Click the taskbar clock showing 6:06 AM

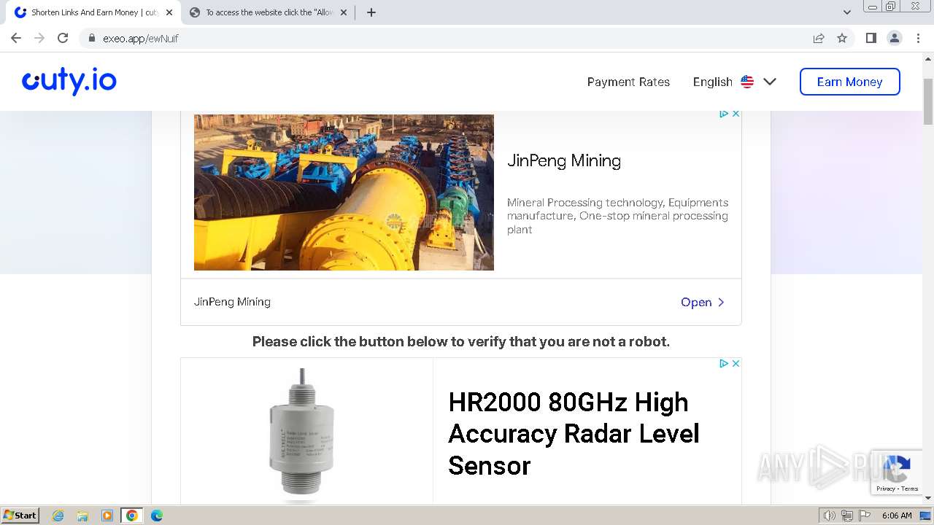click(897, 516)
